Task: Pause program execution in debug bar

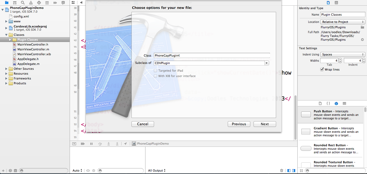Action: tap(91, 144)
